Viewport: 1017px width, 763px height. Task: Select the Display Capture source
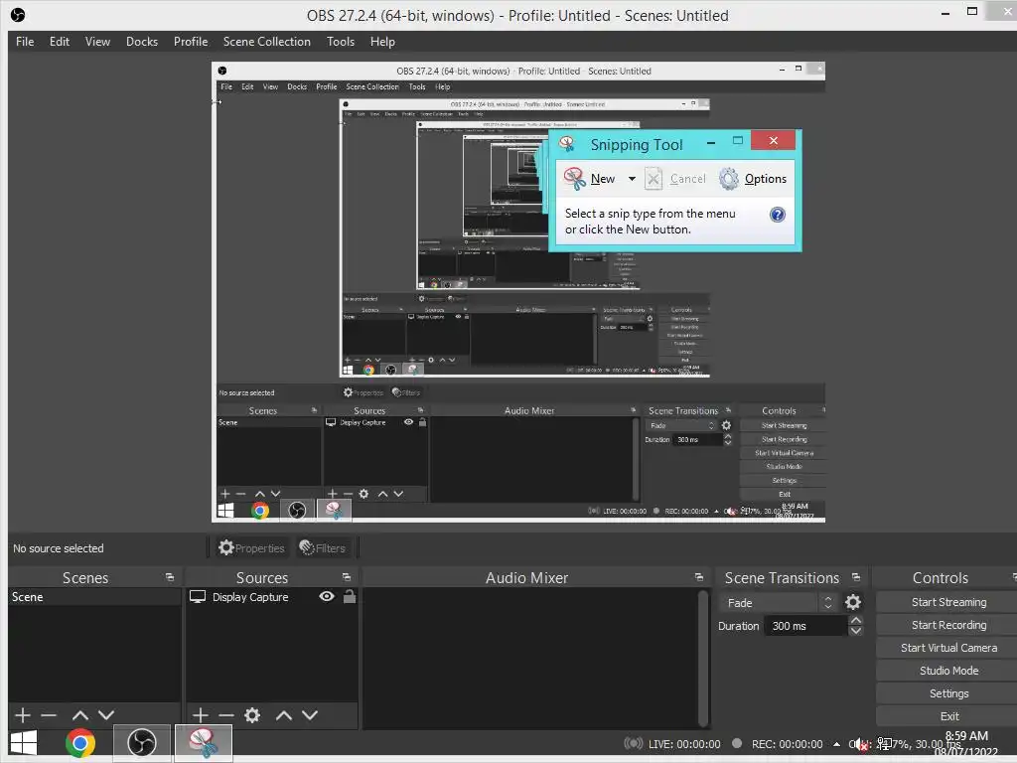[250, 597]
